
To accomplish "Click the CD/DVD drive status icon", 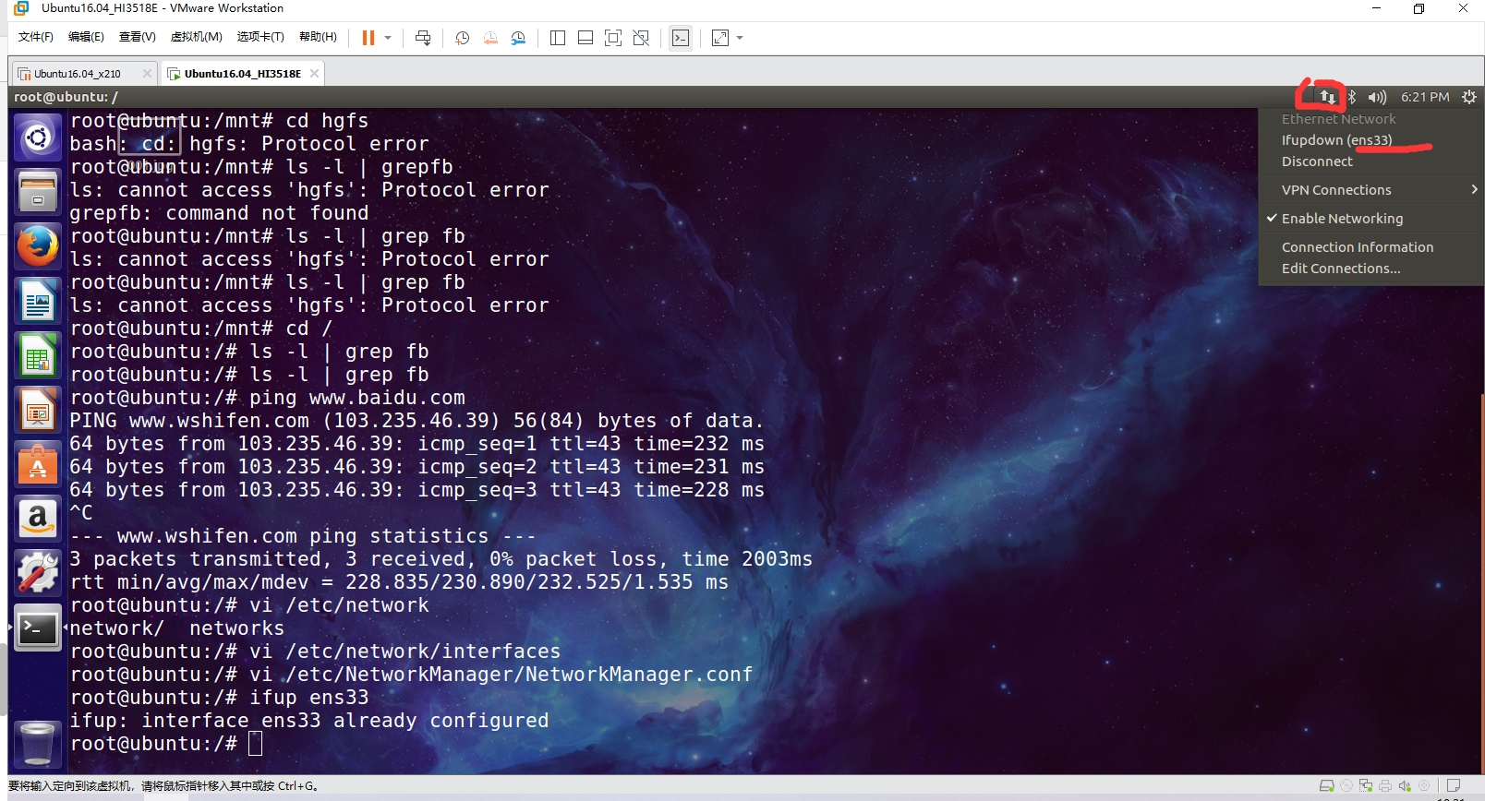I will [x=1346, y=786].
